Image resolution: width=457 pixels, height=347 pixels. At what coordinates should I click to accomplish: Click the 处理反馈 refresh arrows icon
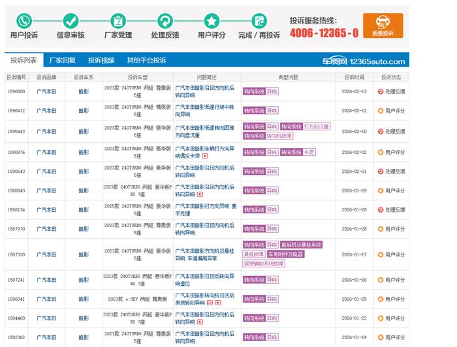pos(165,21)
